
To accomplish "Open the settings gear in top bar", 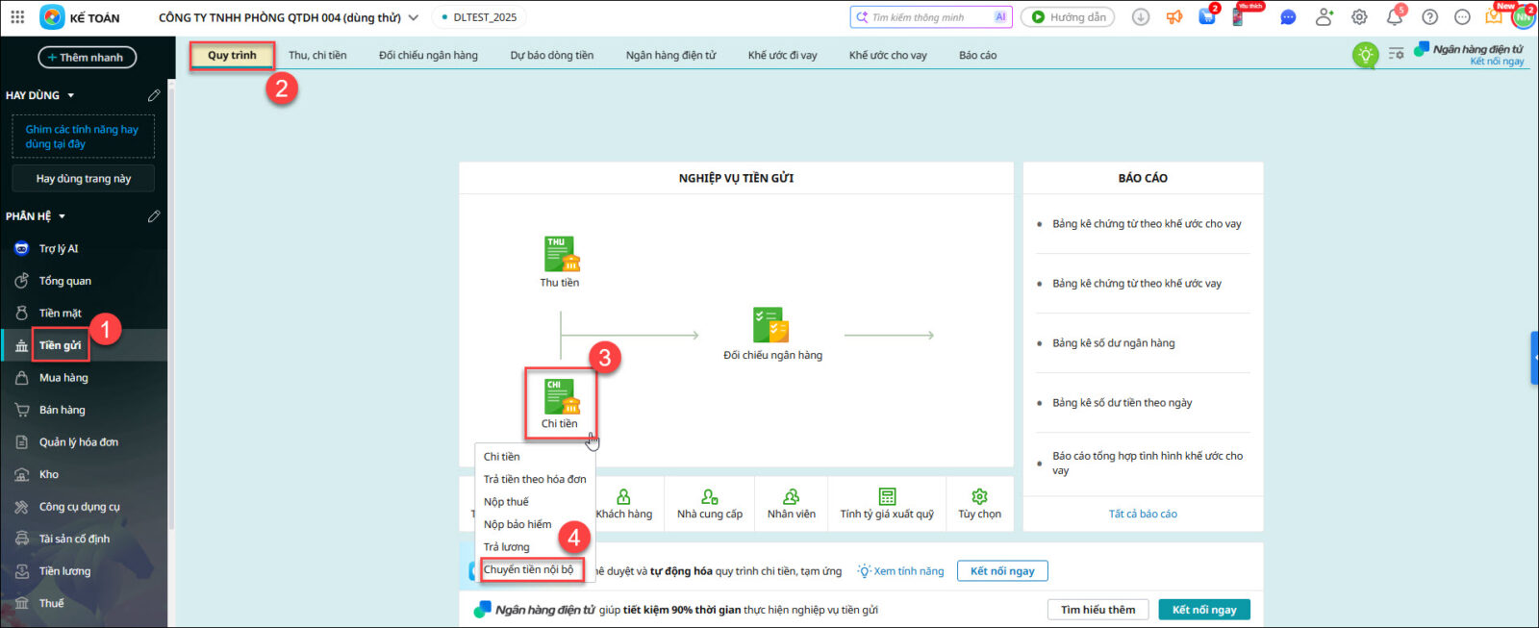I will pos(1359,17).
